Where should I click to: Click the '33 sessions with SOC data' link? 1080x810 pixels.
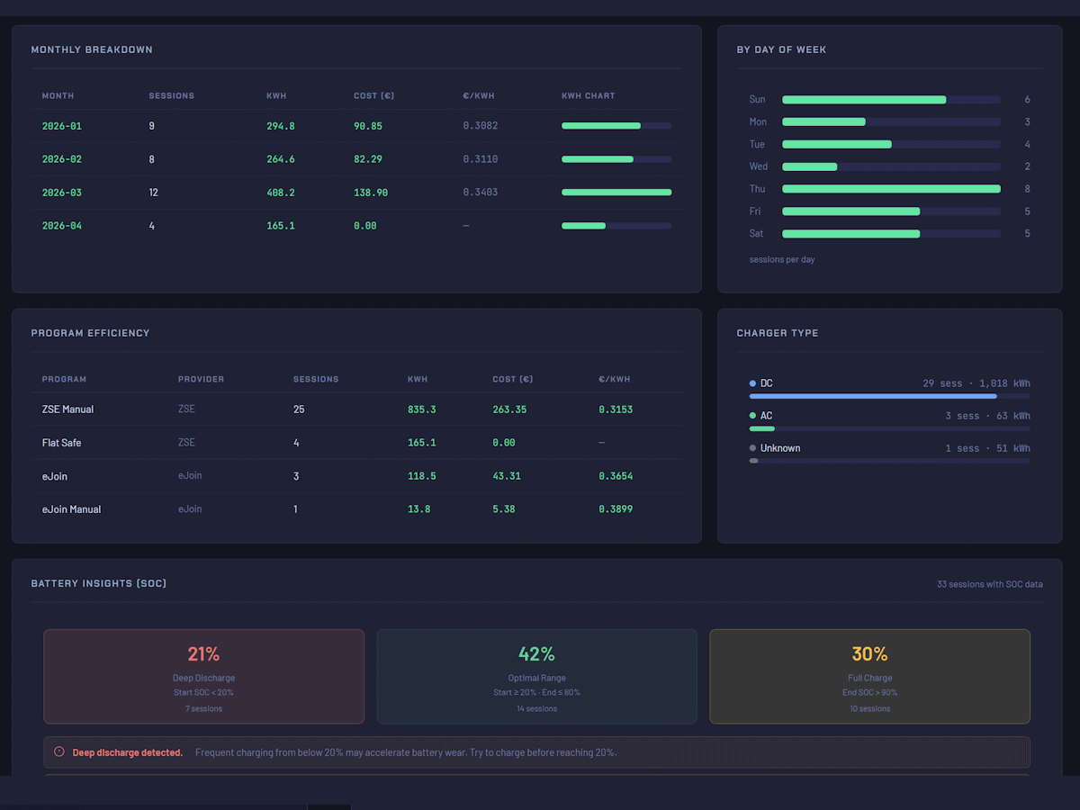(x=990, y=583)
